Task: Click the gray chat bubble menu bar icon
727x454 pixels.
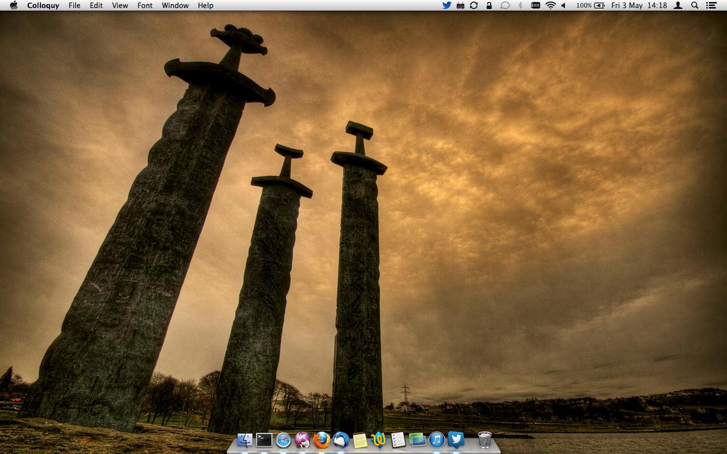Action: (x=505, y=6)
